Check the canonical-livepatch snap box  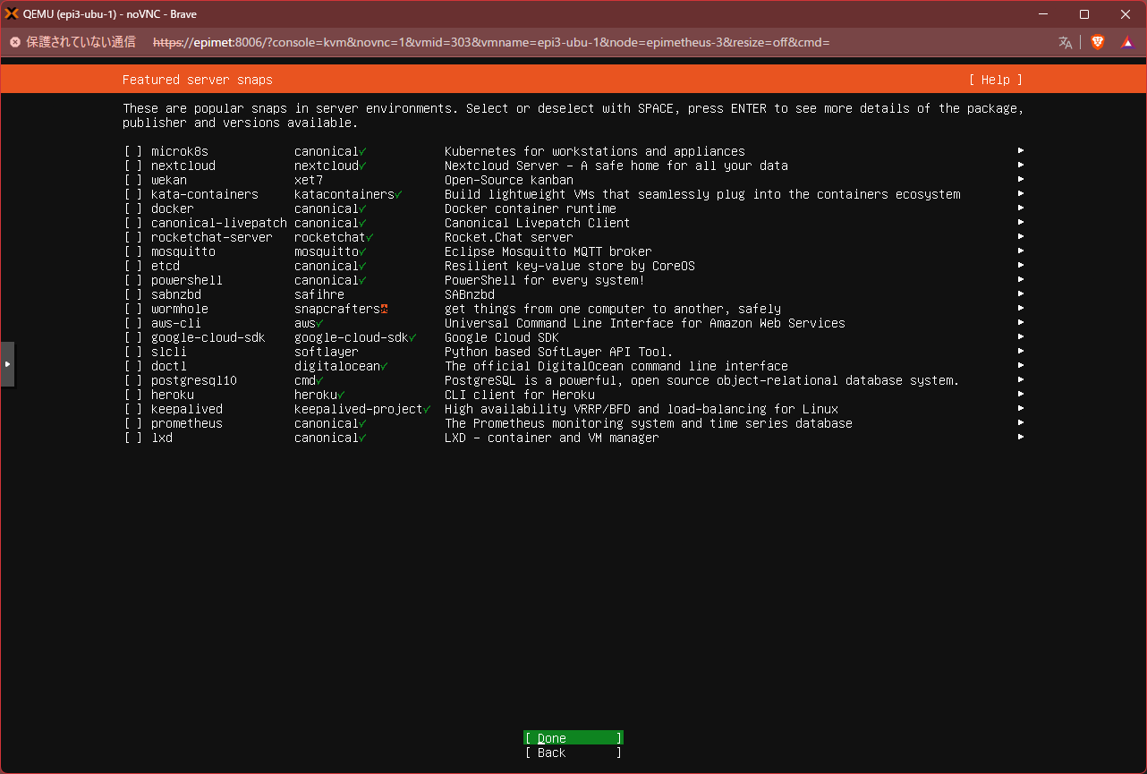coord(133,223)
